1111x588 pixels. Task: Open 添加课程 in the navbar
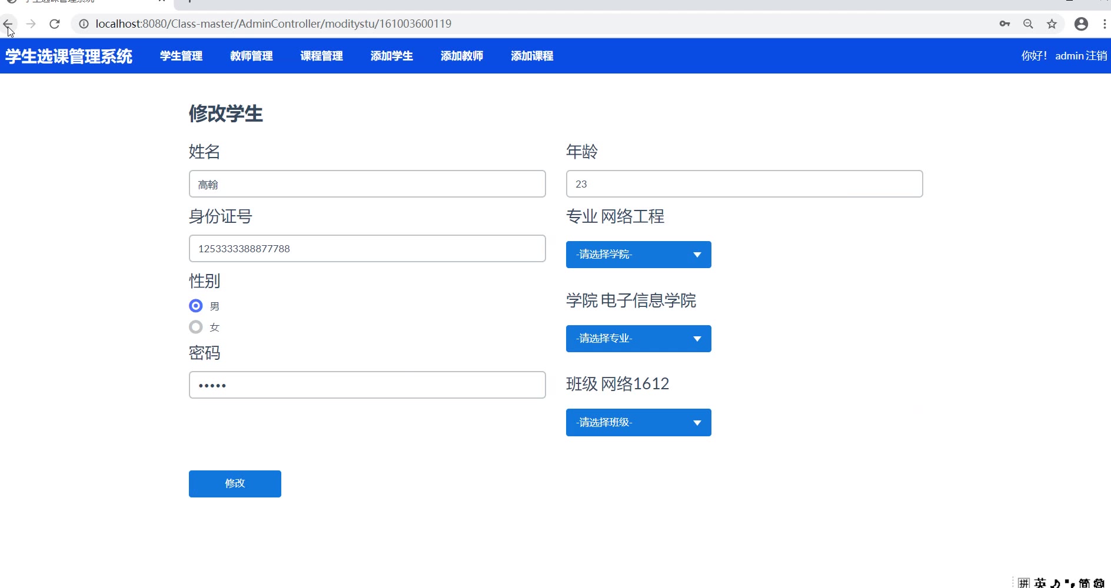click(x=532, y=56)
